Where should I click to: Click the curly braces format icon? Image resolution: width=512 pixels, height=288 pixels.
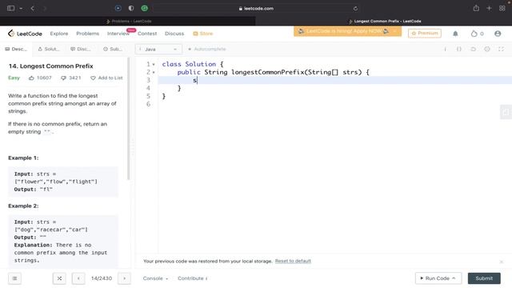pos(458,49)
